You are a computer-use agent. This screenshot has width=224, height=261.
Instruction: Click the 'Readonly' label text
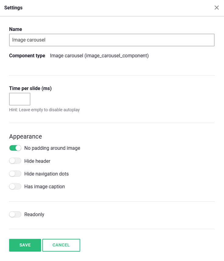click(x=34, y=214)
